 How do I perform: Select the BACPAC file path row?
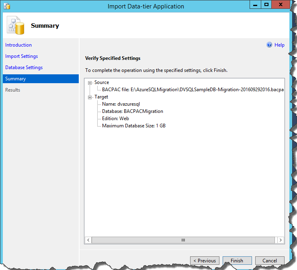click(x=193, y=90)
